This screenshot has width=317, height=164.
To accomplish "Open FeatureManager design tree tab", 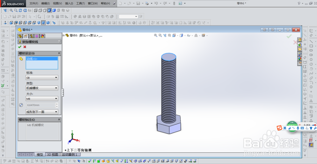I will 20,36.
